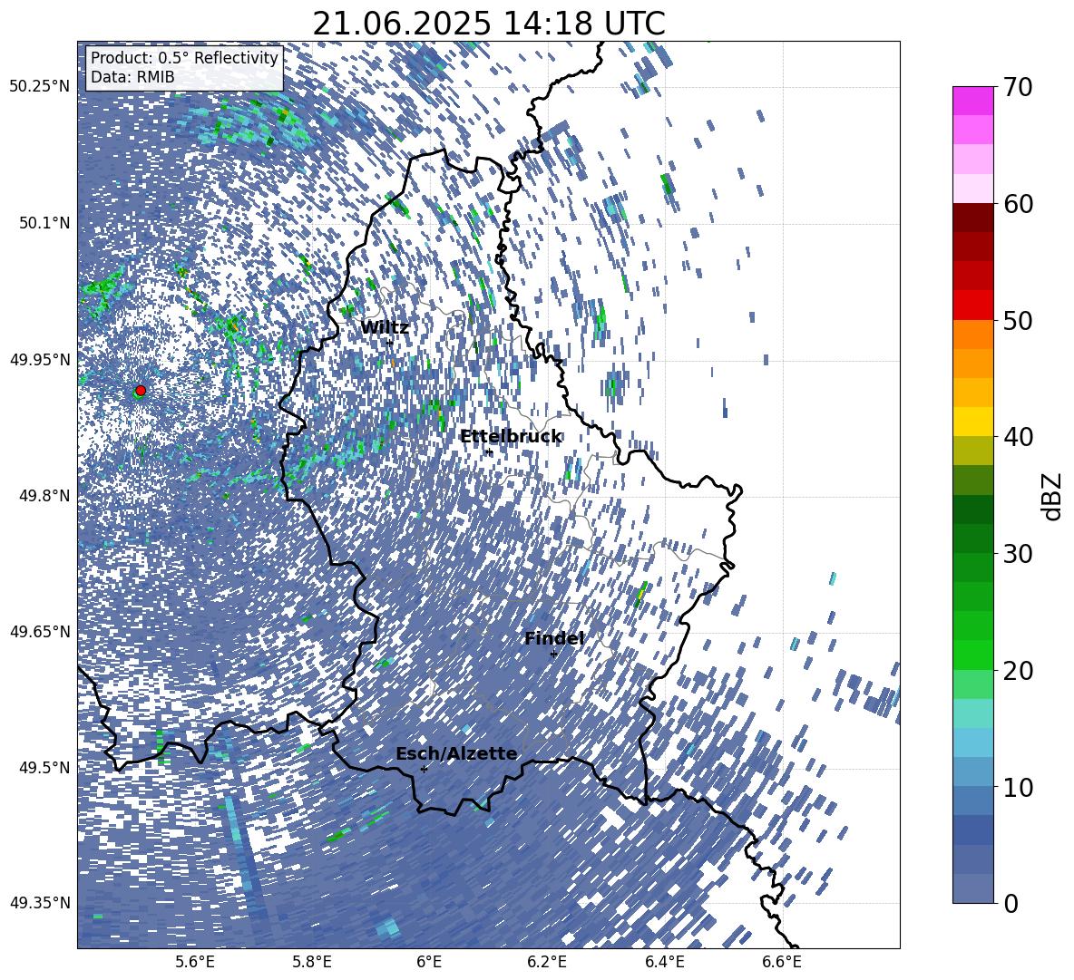Click the 60 tick on colorbar
The height and width of the screenshot is (980, 1074).
tap(1017, 204)
